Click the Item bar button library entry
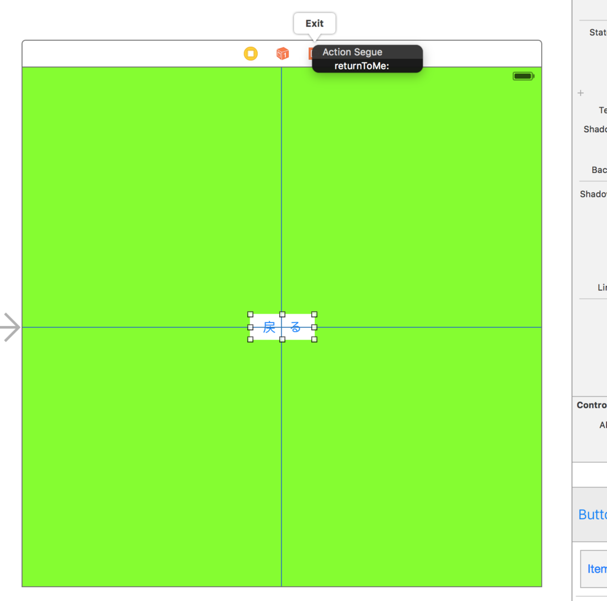The image size is (607, 601). [594, 569]
